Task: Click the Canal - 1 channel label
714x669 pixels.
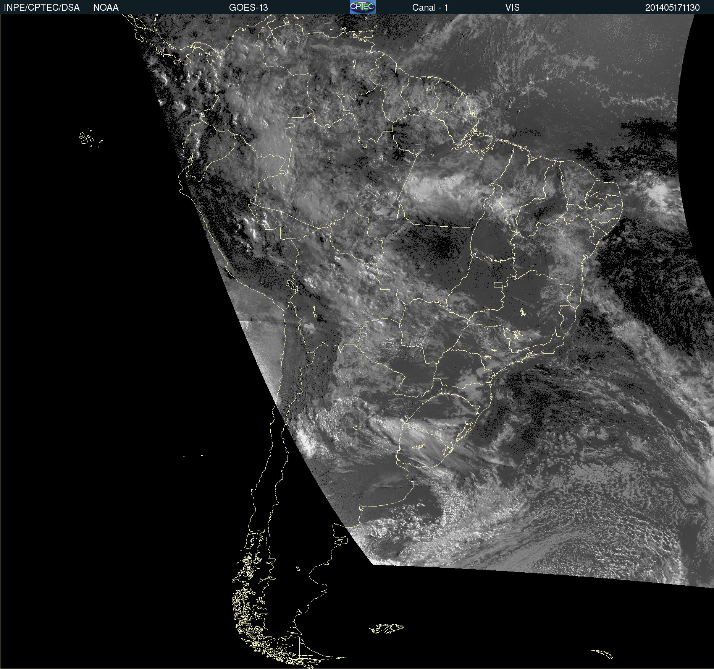Action: click(x=430, y=7)
